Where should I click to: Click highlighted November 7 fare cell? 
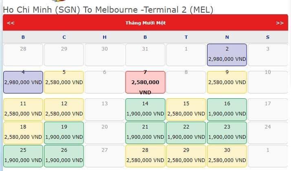click(x=145, y=82)
